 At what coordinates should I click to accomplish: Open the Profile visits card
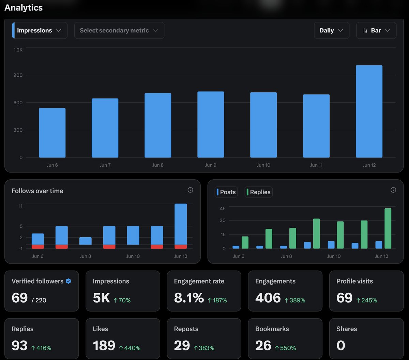pos(366,291)
